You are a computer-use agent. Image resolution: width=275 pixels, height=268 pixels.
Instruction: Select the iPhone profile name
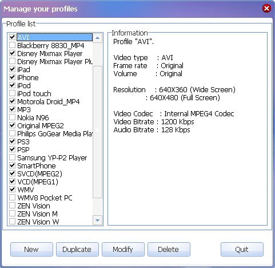(x=28, y=78)
